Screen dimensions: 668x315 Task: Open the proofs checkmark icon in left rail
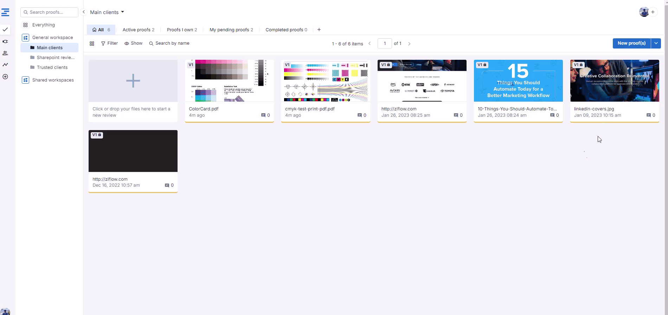5,30
